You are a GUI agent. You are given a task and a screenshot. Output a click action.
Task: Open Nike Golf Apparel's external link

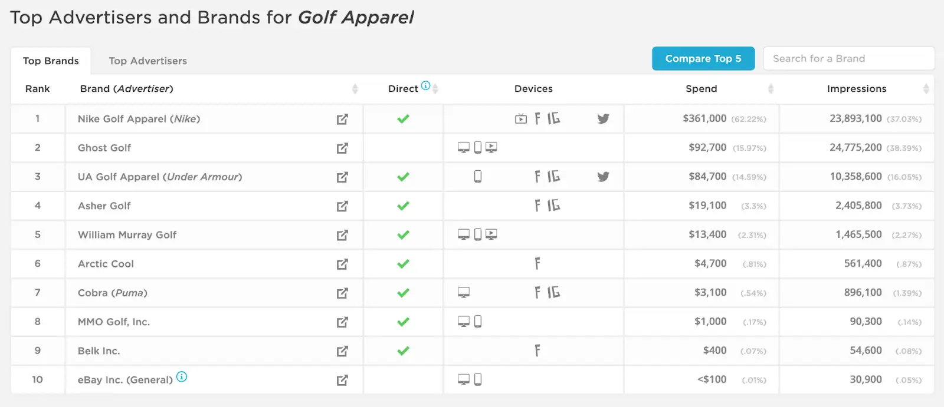point(342,118)
